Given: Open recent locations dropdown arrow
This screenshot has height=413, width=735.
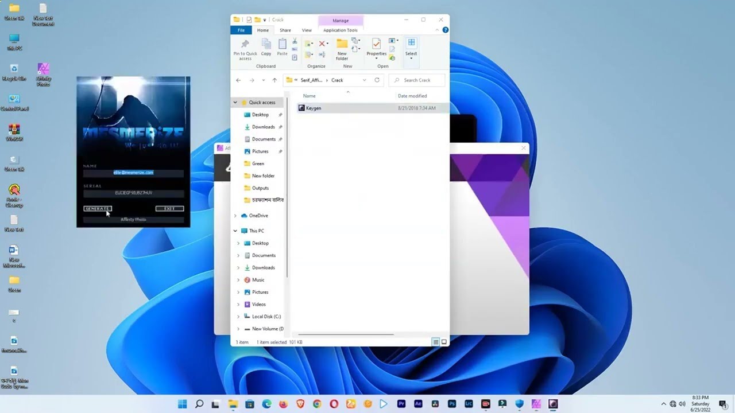Looking at the screenshot, I should (264, 80).
